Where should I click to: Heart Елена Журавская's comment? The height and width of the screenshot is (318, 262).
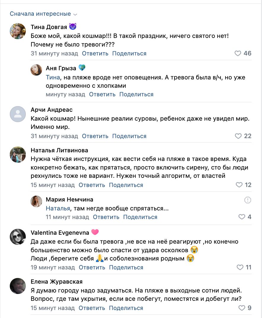click(242, 308)
